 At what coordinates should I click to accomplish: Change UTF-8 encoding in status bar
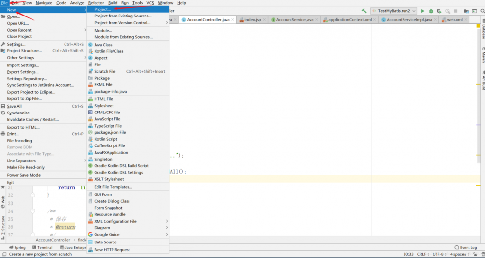[x=439, y=254]
